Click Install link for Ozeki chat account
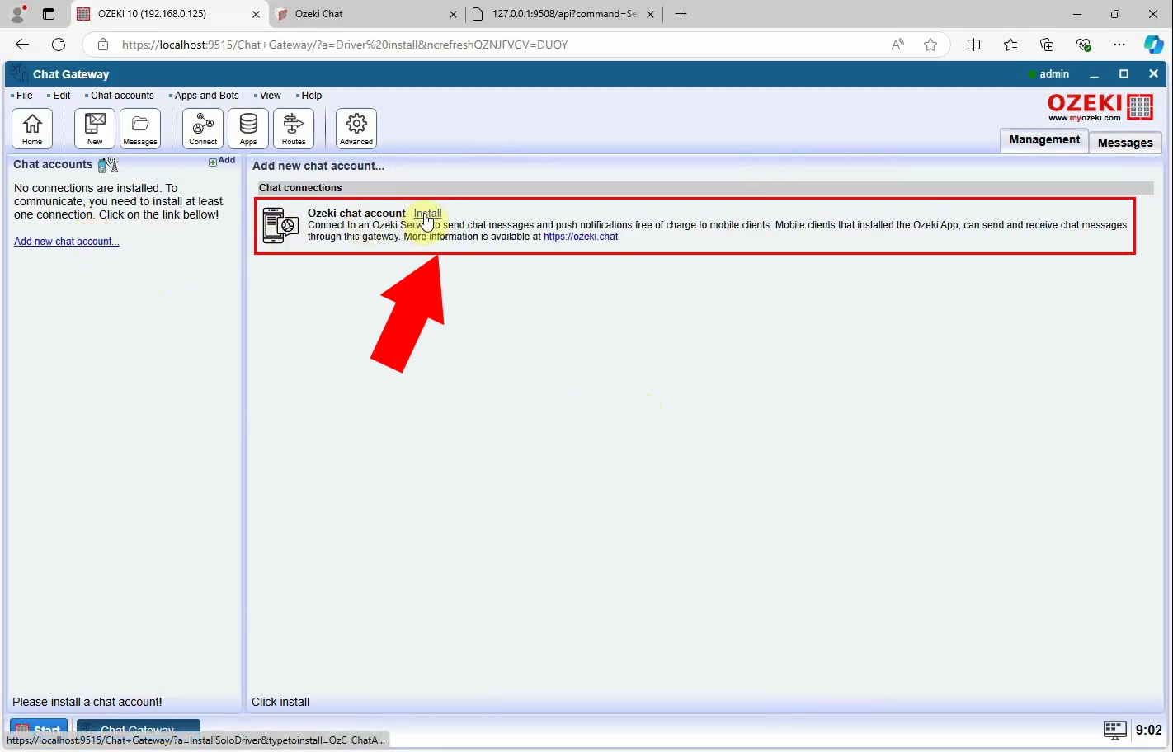This screenshot has width=1173, height=752. (427, 213)
